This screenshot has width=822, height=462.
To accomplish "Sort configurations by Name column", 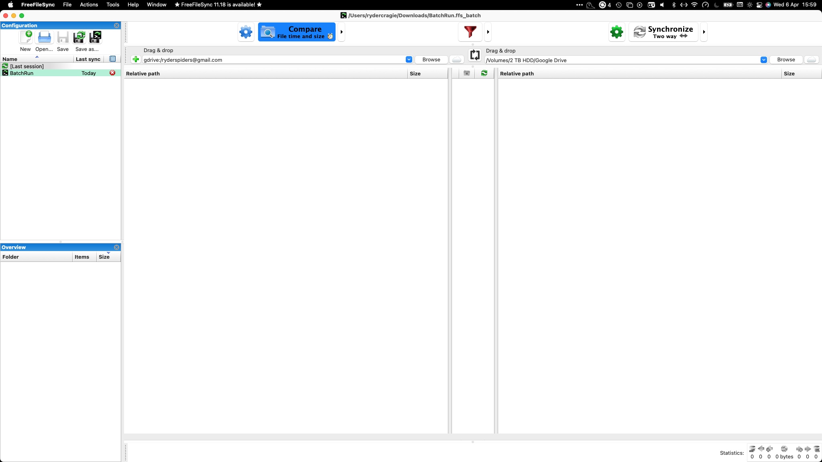I will (x=37, y=59).
